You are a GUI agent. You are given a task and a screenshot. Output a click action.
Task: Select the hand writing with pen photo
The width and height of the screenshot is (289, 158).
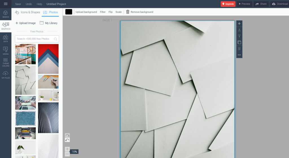pyautogui.click(x=48, y=82)
